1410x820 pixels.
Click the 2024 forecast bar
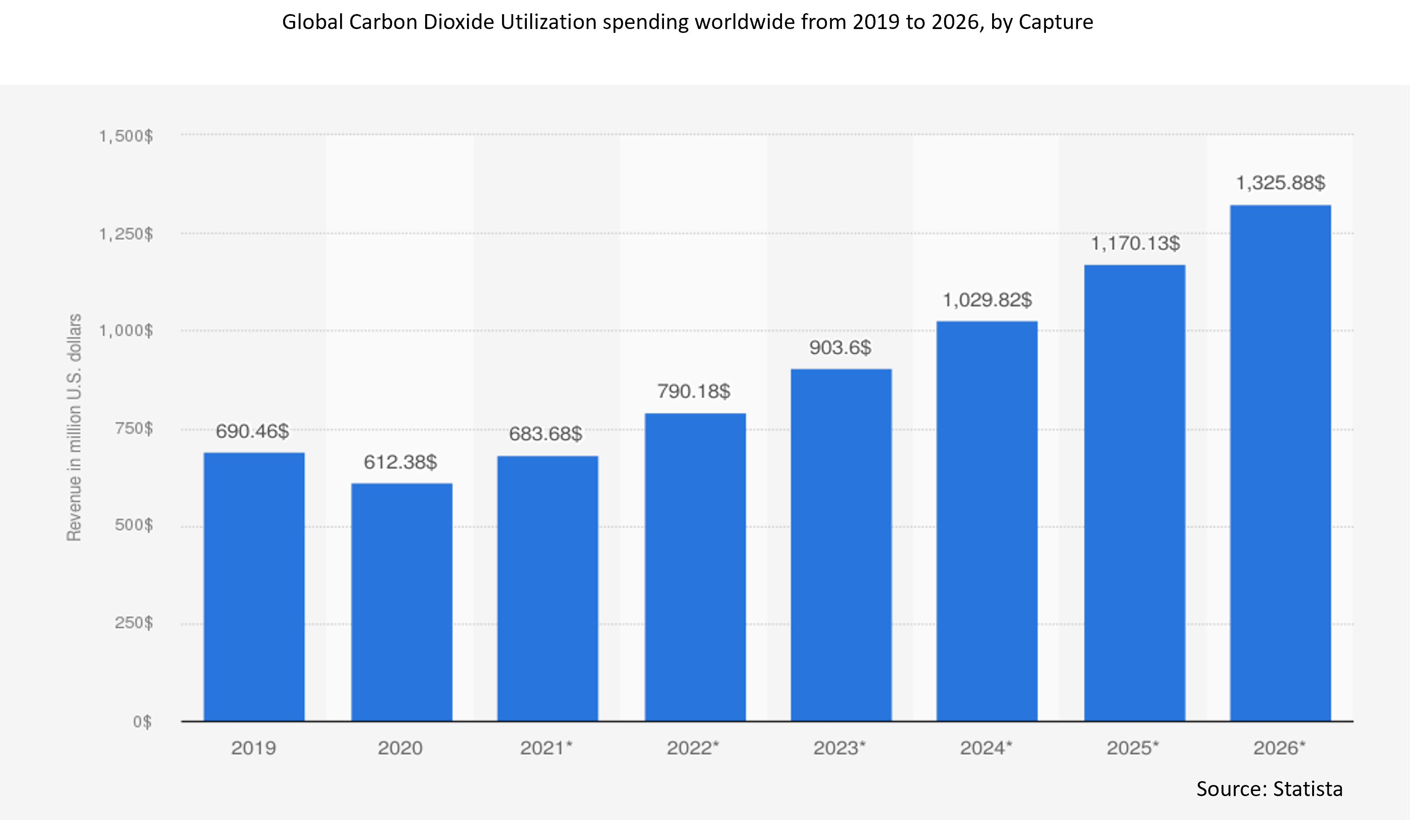point(987,521)
